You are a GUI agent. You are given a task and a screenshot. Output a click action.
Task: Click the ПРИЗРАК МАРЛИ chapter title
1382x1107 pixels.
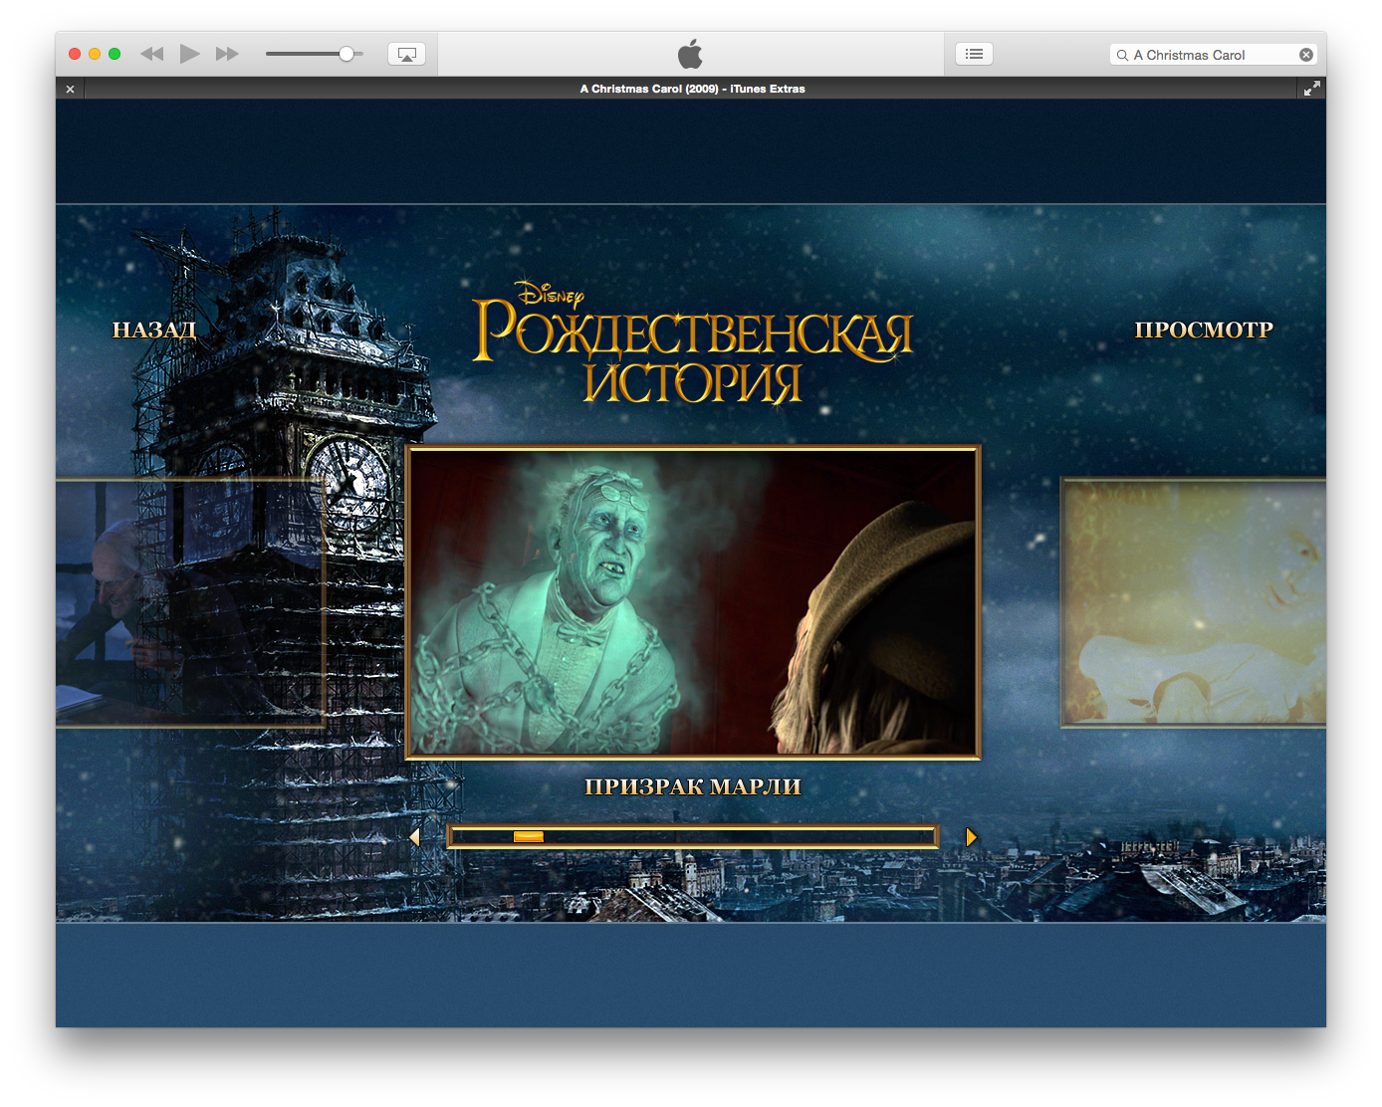pos(693,786)
